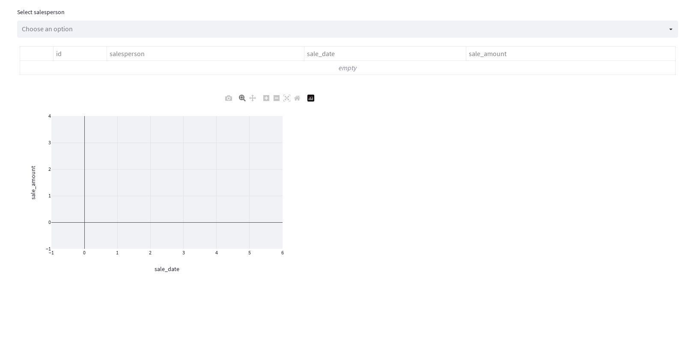Open the Plotly logo link icon

point(311,98)
